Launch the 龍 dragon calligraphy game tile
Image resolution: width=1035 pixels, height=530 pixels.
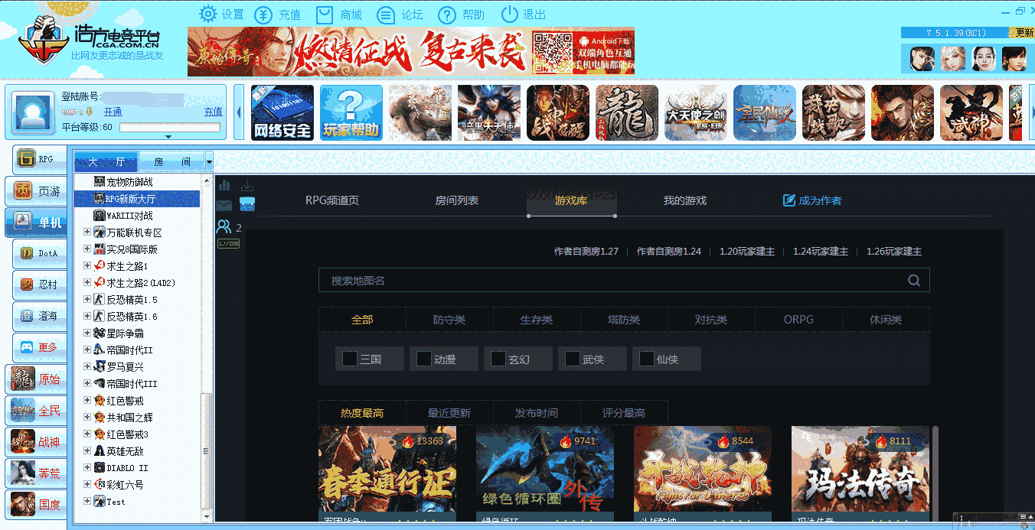coord(627,112)
